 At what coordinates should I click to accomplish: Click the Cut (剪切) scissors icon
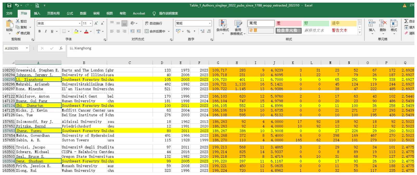click(x=18, y=21)
